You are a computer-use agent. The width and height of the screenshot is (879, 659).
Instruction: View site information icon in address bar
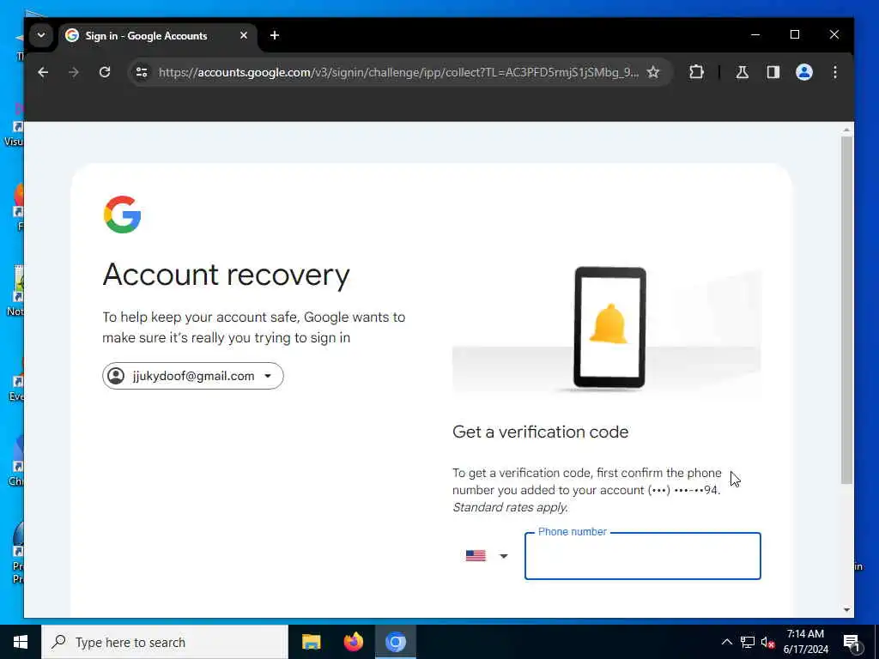142,72
